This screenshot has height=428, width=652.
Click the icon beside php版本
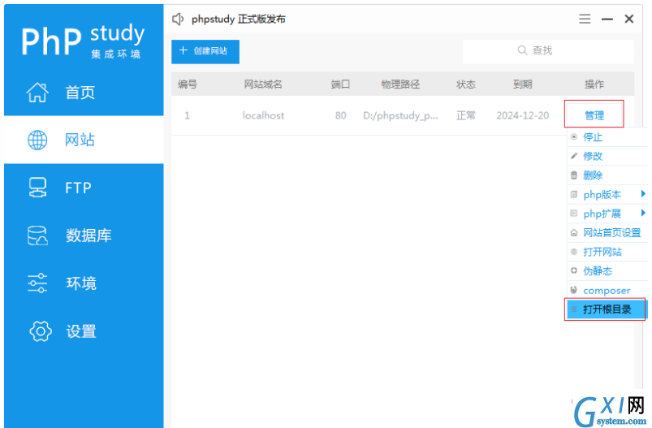574,194
